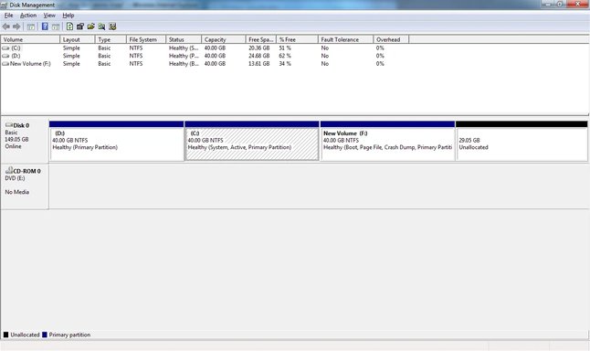Screen dimensions: 590x351
Task: Select the (D:) partition block on Disk 0
Action: (x=117, y=141)
